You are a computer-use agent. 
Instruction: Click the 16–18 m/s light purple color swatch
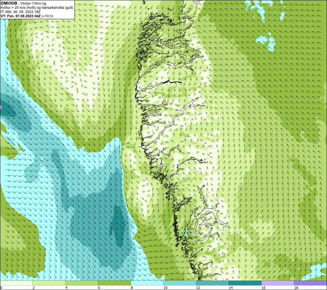click(278, 283)
